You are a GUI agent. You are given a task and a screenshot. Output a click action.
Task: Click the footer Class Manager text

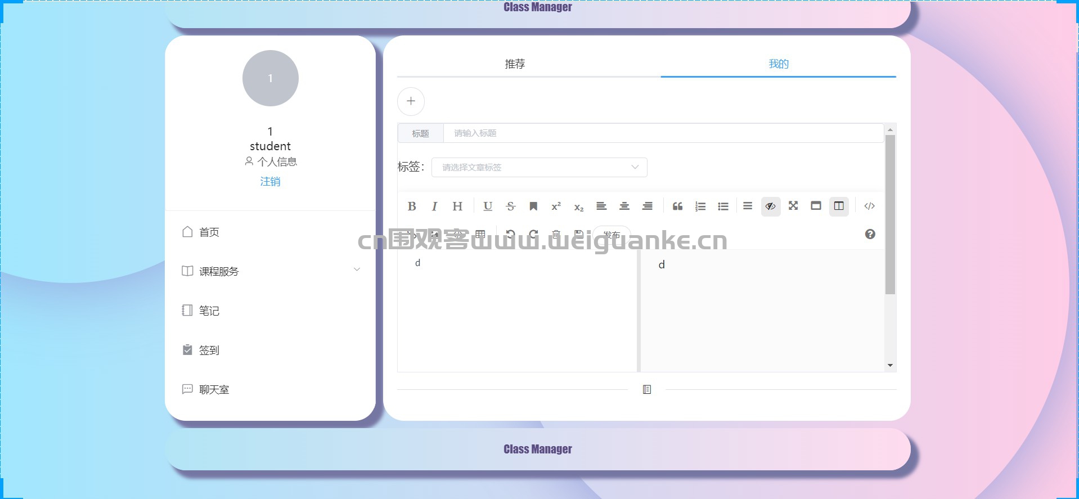538,449
